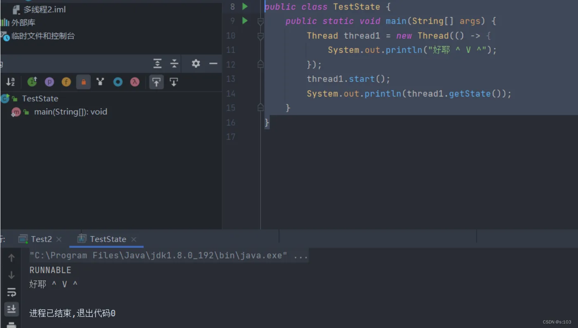The width and height of the screenshot is (578, 328).
Task: Toggle show lambdas in Structure panel
Action: pos(135,82)
